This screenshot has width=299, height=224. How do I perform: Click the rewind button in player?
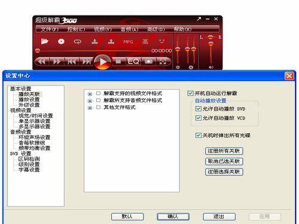[x=42, y=62]
